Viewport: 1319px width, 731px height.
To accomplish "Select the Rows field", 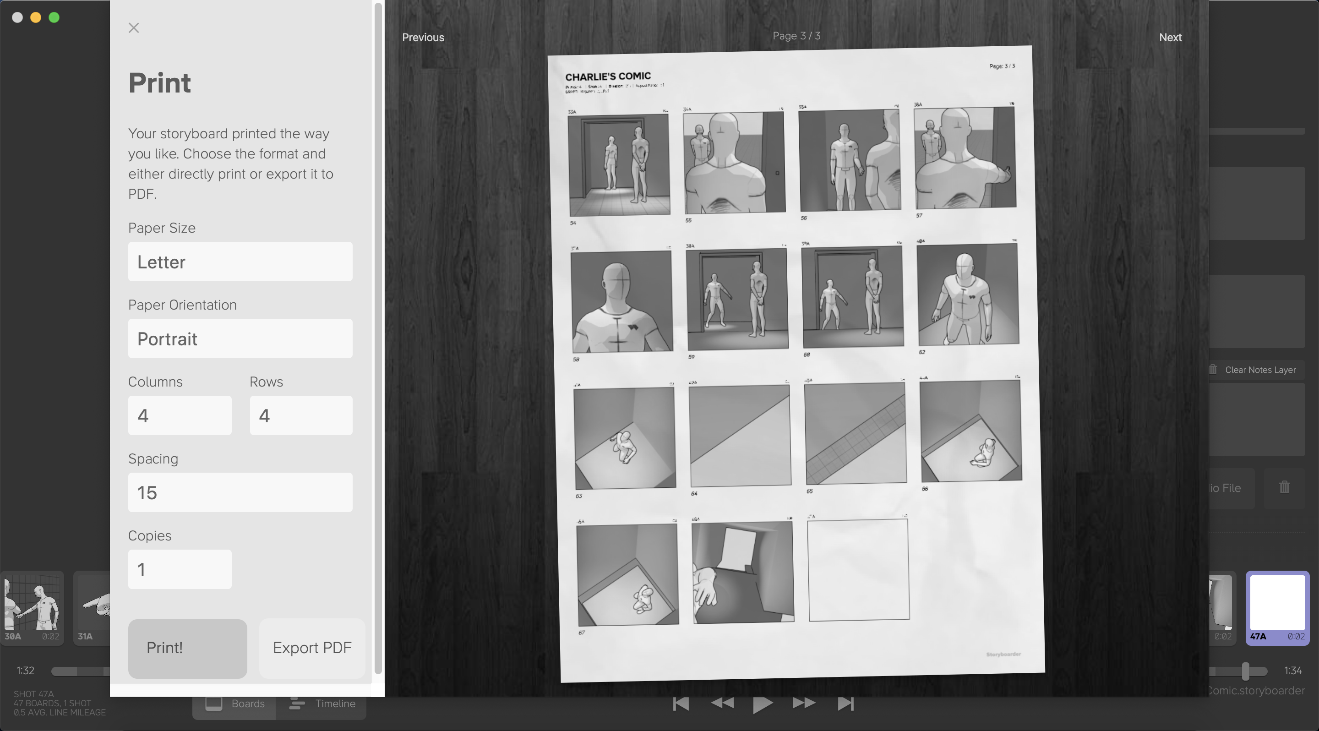I will tap(301, 415).
